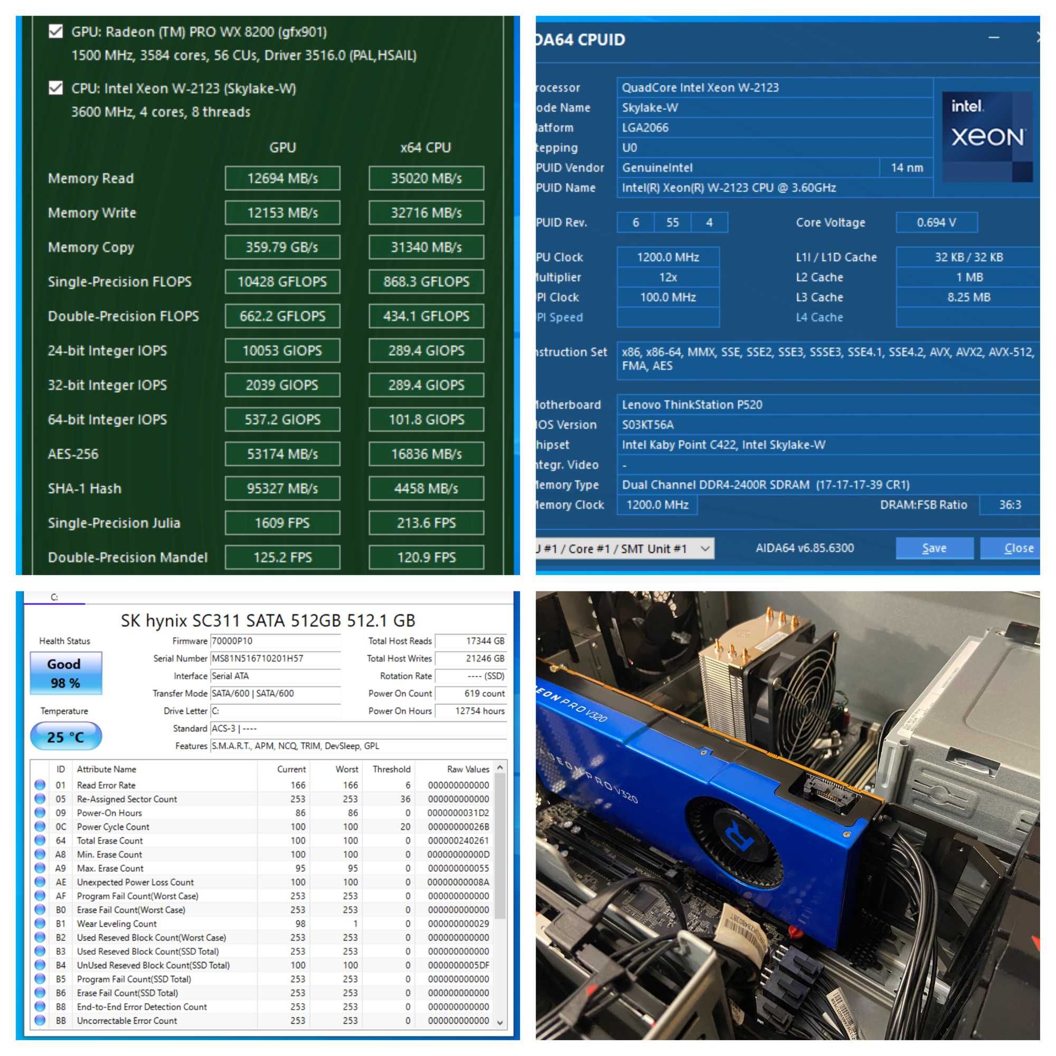Screen dimensions: 1056x1056
Task: Click the GPU Memory Copy 359.79 GB/s value
Action: coord(282,247)
